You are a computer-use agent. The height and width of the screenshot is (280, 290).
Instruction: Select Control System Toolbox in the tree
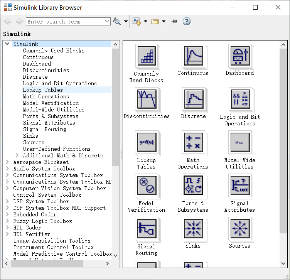[47, 195]
